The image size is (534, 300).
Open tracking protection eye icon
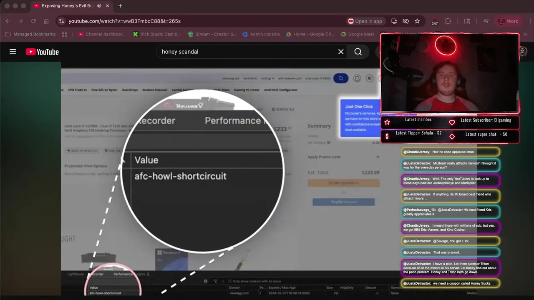(406, 21)
